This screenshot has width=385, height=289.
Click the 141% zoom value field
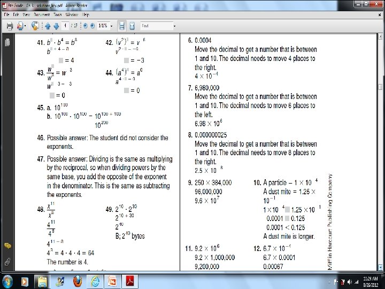[x=103, y=26]
